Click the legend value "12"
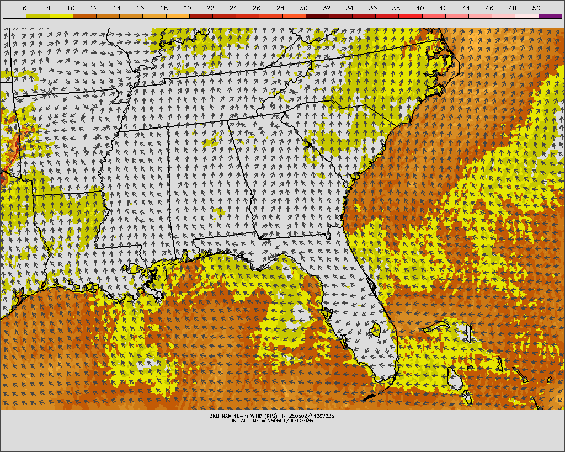This screenshot has width=565, height=452. tap(94, 8)
